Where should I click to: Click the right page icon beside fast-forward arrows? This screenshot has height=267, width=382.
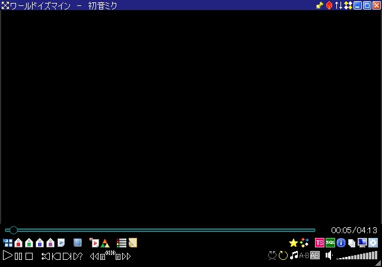[x=118, y=257]
